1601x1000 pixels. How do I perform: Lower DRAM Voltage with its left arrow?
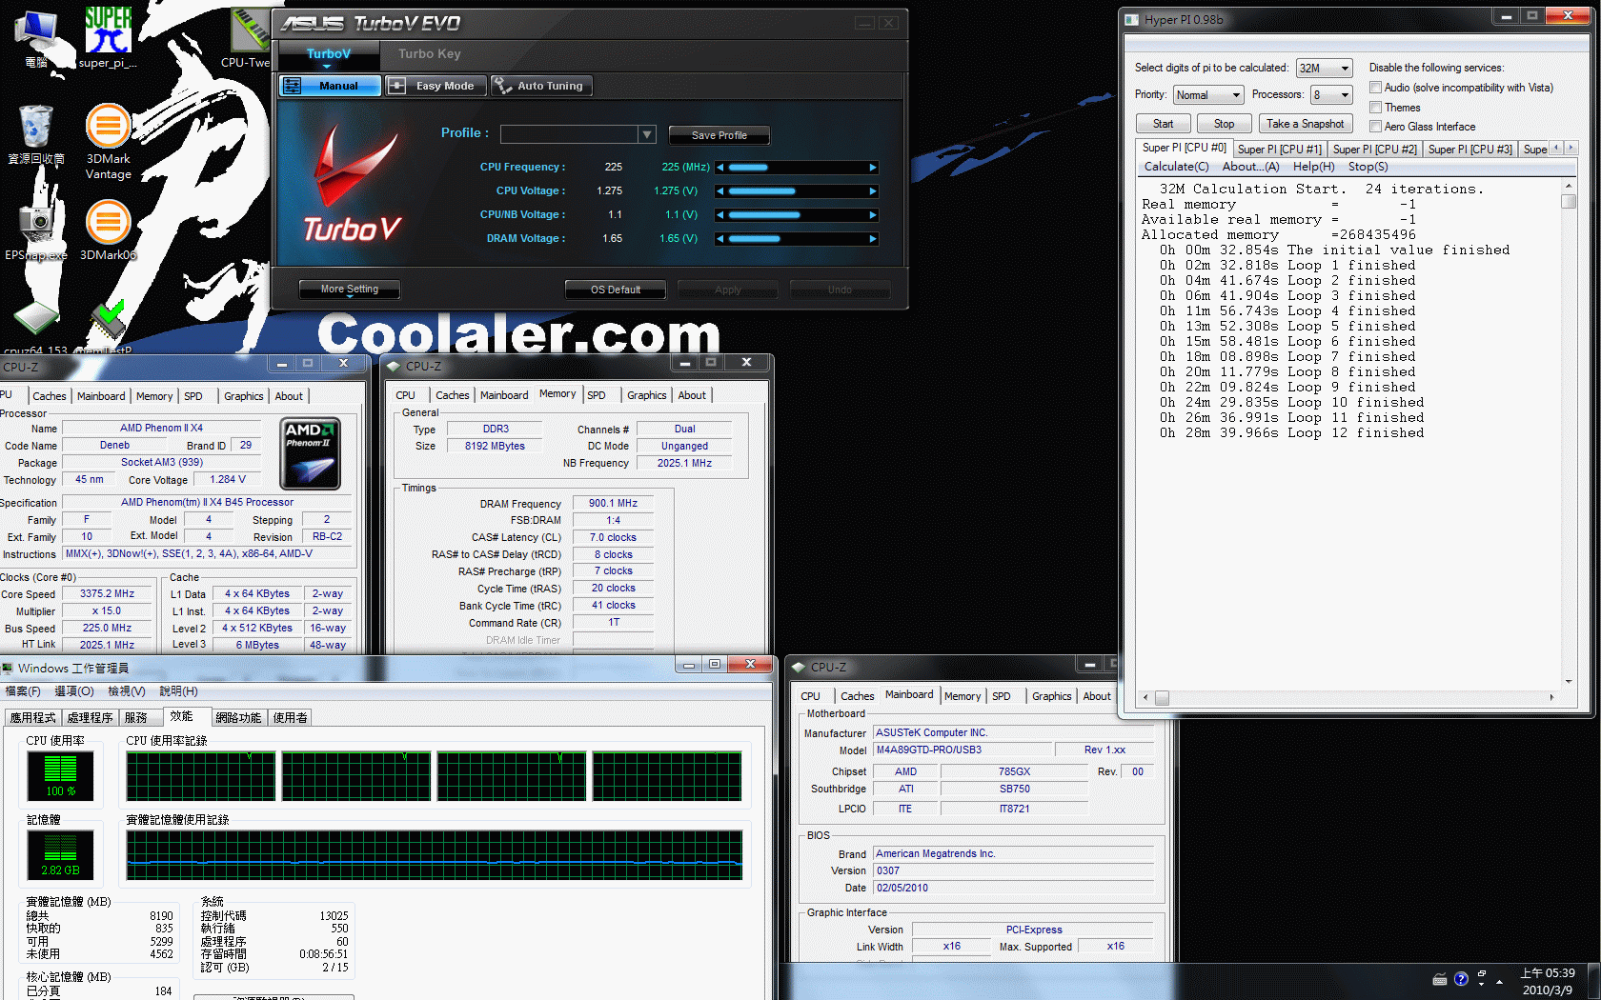coord(720,239)
